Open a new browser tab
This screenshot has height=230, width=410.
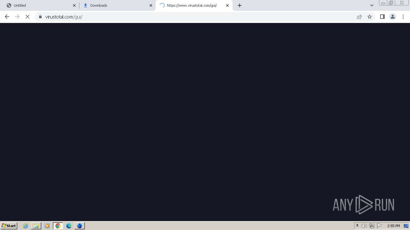240,5
